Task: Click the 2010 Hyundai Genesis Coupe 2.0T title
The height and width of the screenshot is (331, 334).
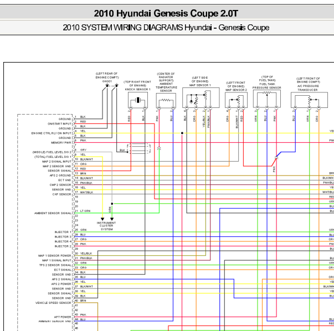Action: pyautogui.click(x=166, y=13)
